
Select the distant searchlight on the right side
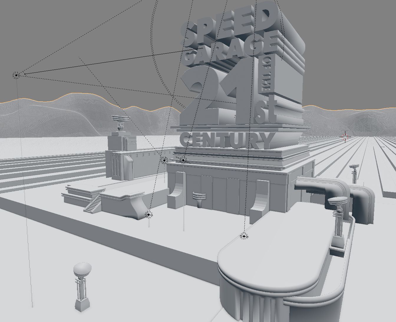click(354, 173)
